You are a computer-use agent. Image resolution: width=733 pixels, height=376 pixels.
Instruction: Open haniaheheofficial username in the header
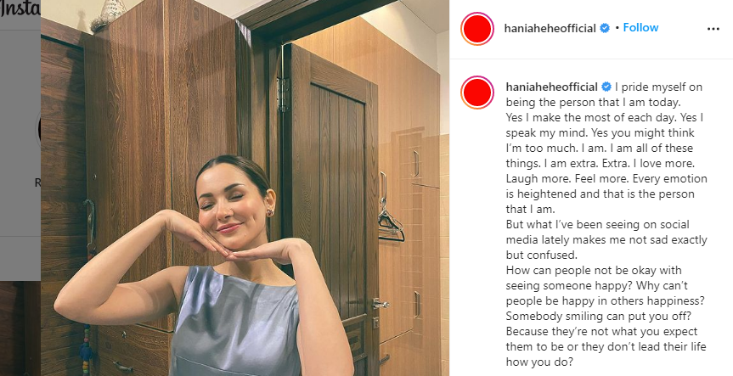(x=550, y=29)
